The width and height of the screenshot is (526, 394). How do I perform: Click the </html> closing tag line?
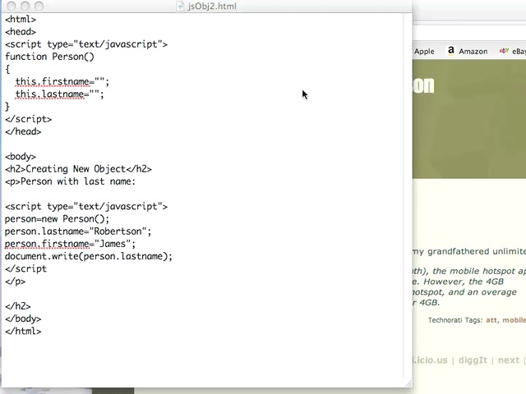point(23,331)
